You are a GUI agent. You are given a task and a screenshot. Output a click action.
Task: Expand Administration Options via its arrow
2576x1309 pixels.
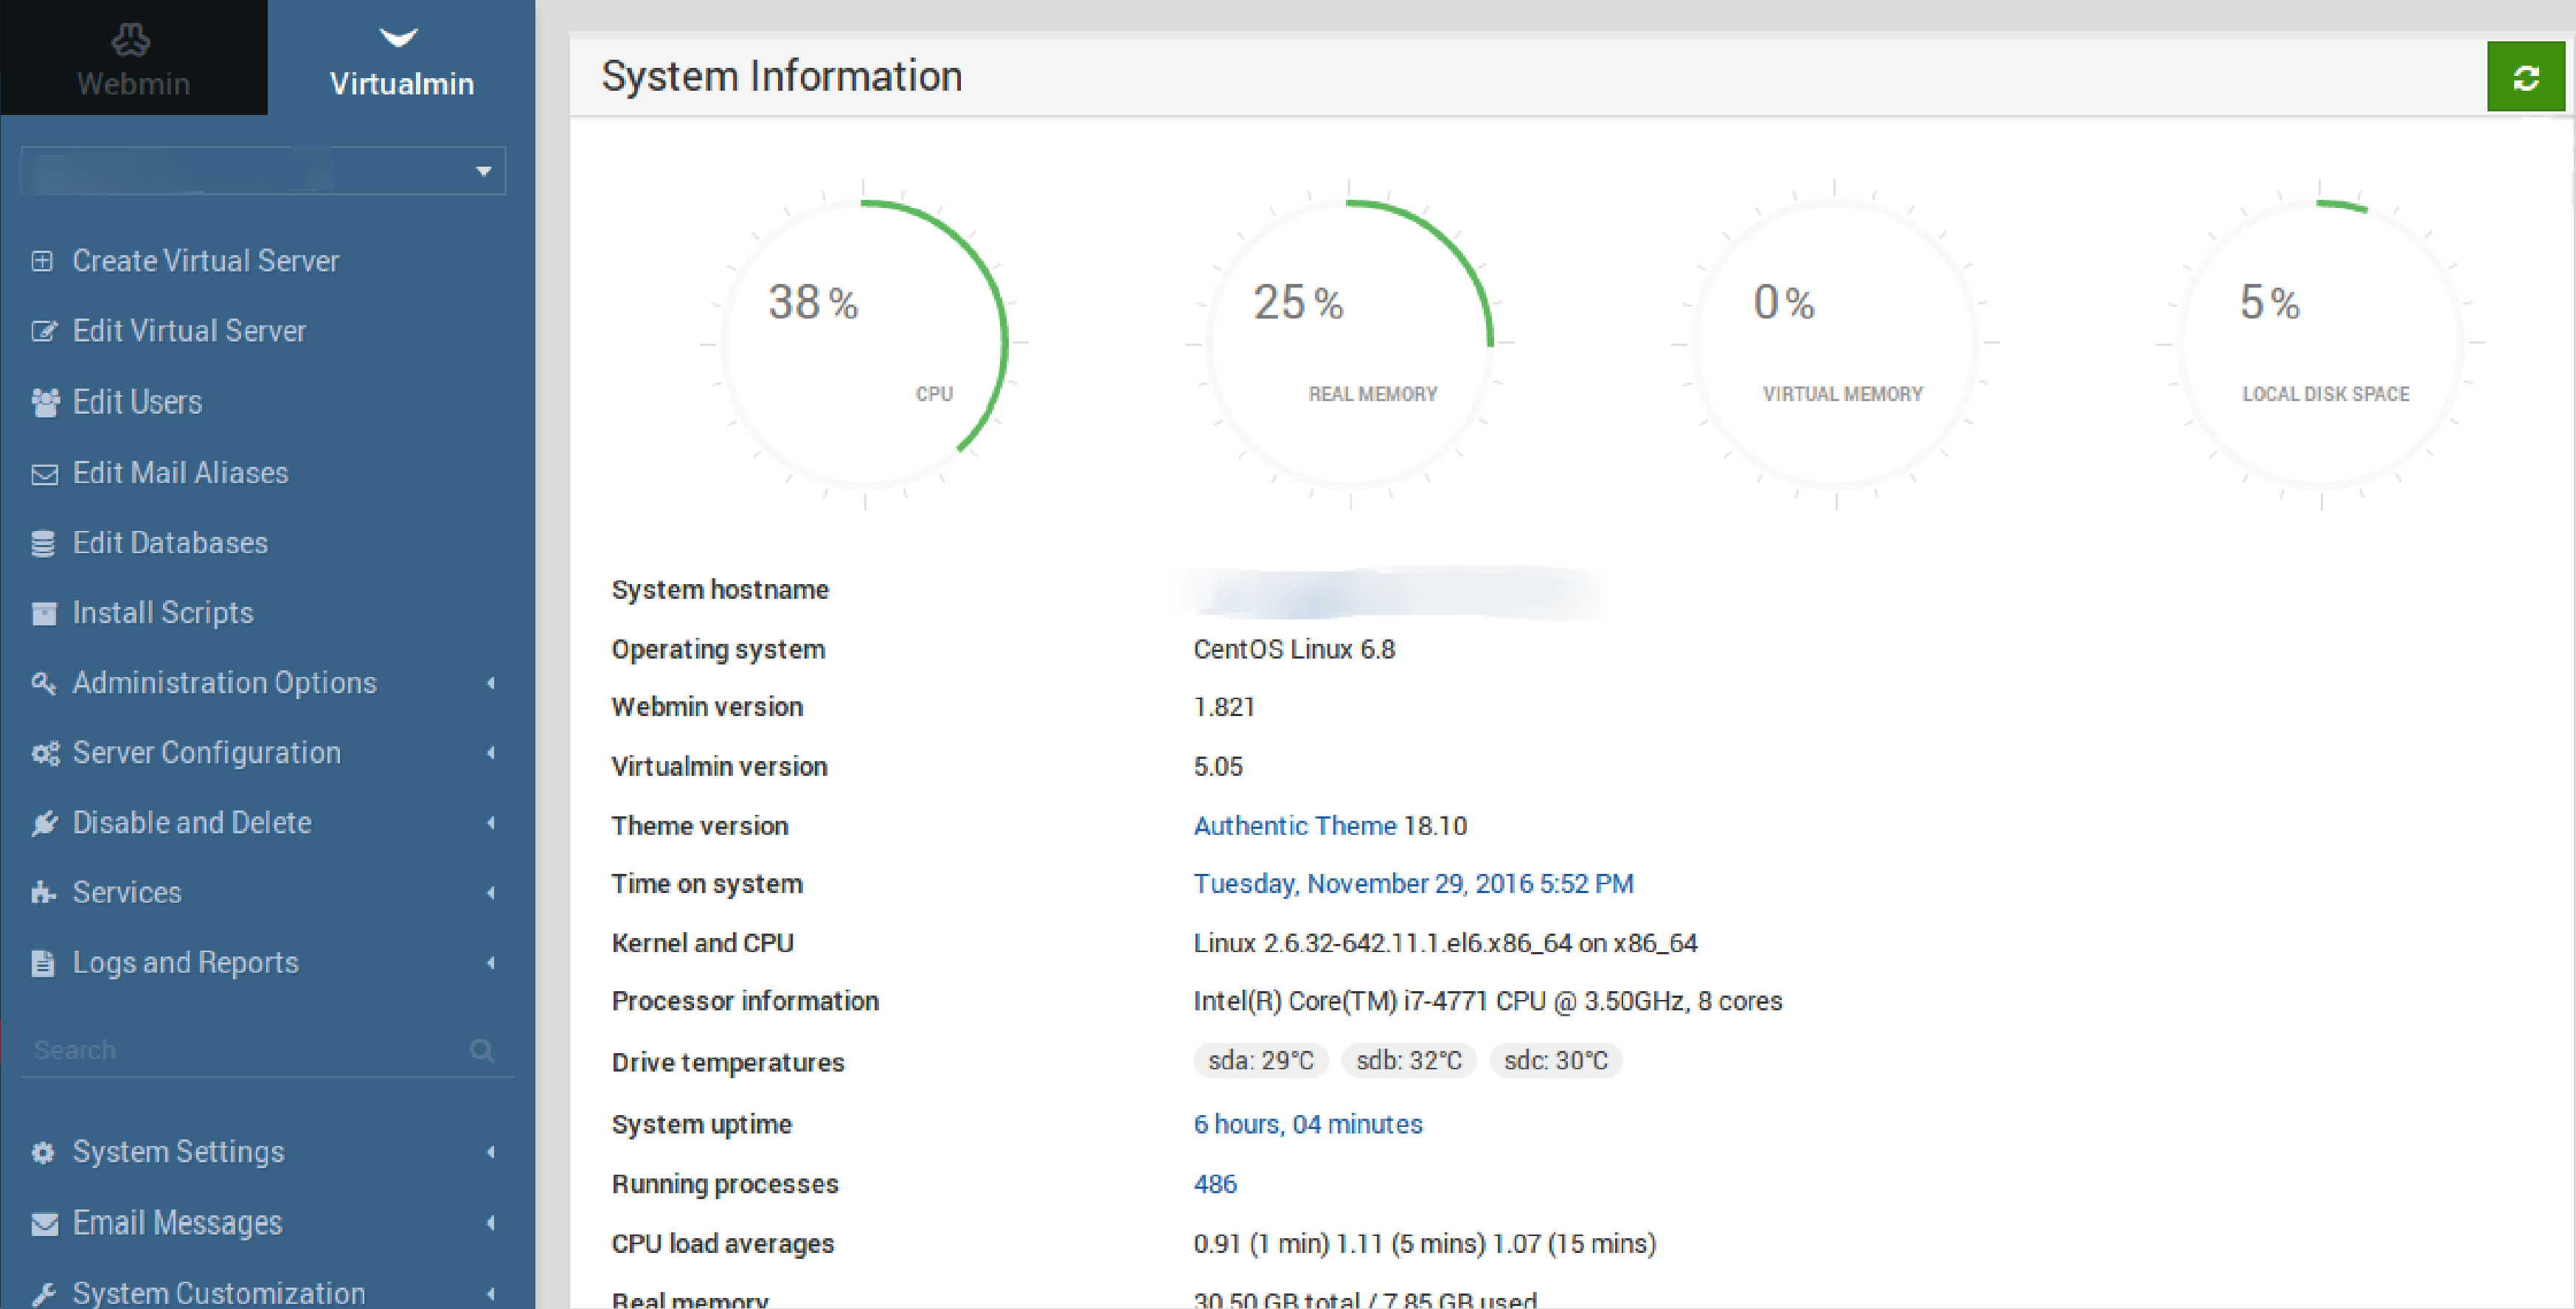[491, 683]
